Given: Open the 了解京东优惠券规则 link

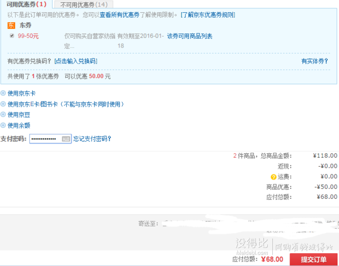Looking at the screenshot, I should click(208, 15).
